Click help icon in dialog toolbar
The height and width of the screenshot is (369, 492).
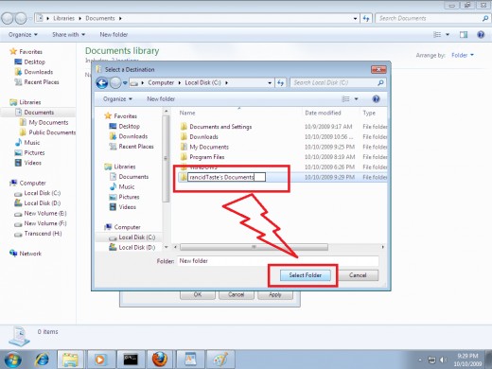[376, 99]
